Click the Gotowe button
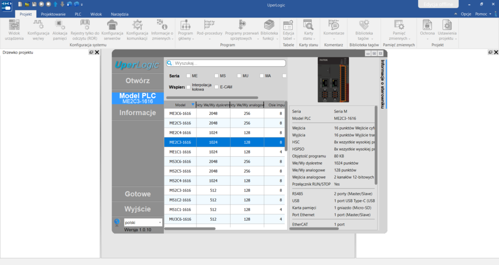Viewport: 499px width, 265px height. pyautogui.click(x=138, y=194)
